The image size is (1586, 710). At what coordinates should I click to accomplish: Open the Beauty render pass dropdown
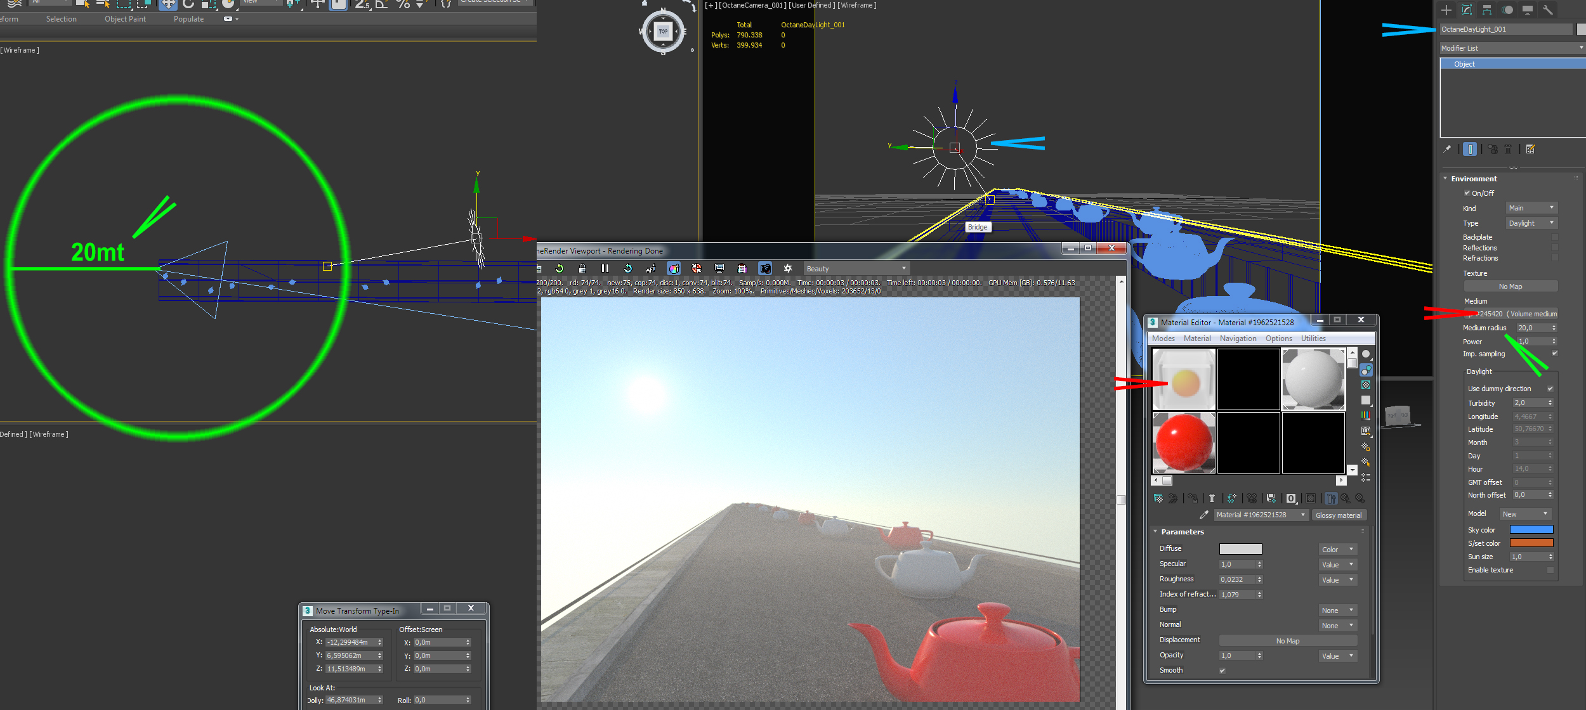856,269
